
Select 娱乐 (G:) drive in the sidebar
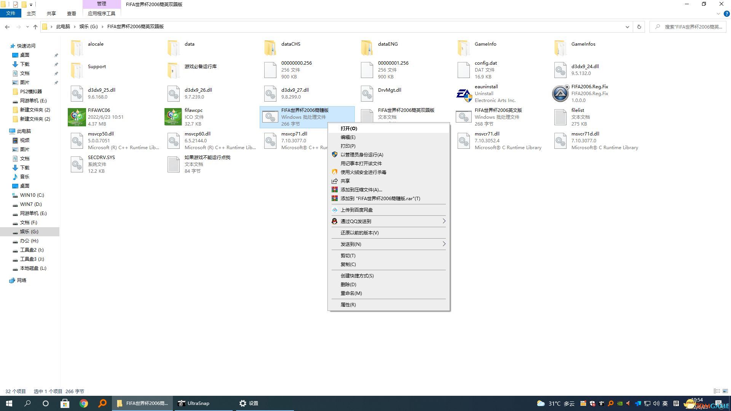coord(30,232)
